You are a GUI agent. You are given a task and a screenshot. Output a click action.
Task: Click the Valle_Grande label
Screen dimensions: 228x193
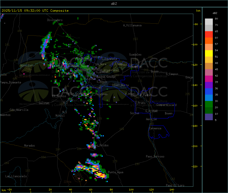pos(75,93)
